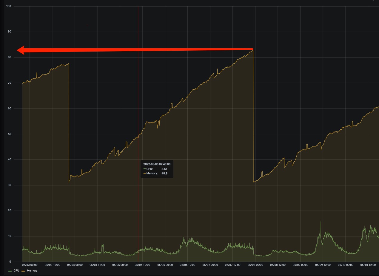This screenshot has width=379, height=276.
Task: Click the 0 label on the y-axis
Action: (10, 262)
